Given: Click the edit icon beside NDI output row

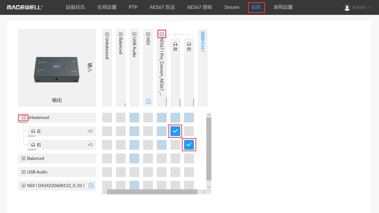Looking at the screenshot, I should [91, 186].
